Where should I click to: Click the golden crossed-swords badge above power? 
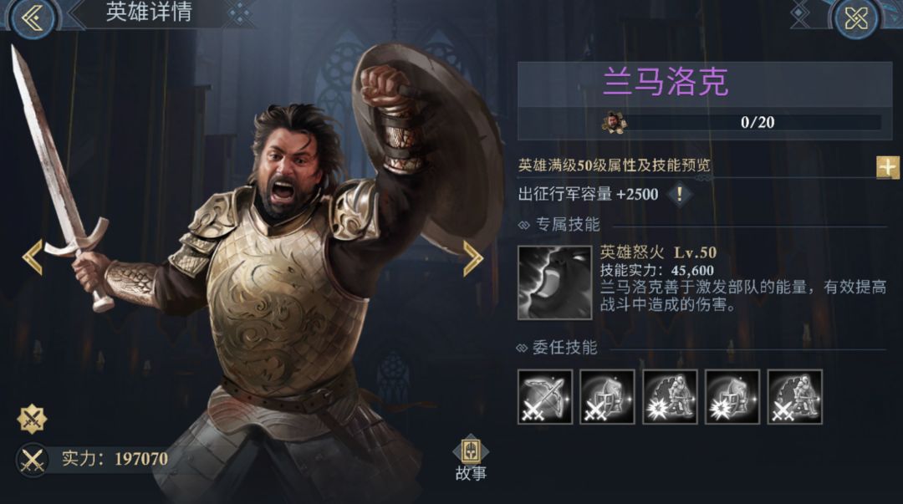(x=33, y=419)
